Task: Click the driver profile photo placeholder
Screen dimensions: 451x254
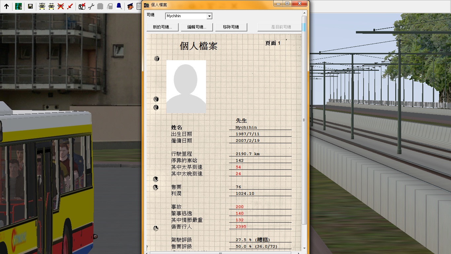Action: [186, 87]
